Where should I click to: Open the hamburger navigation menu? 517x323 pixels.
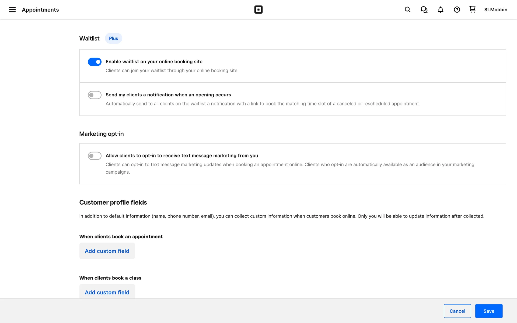12,10
